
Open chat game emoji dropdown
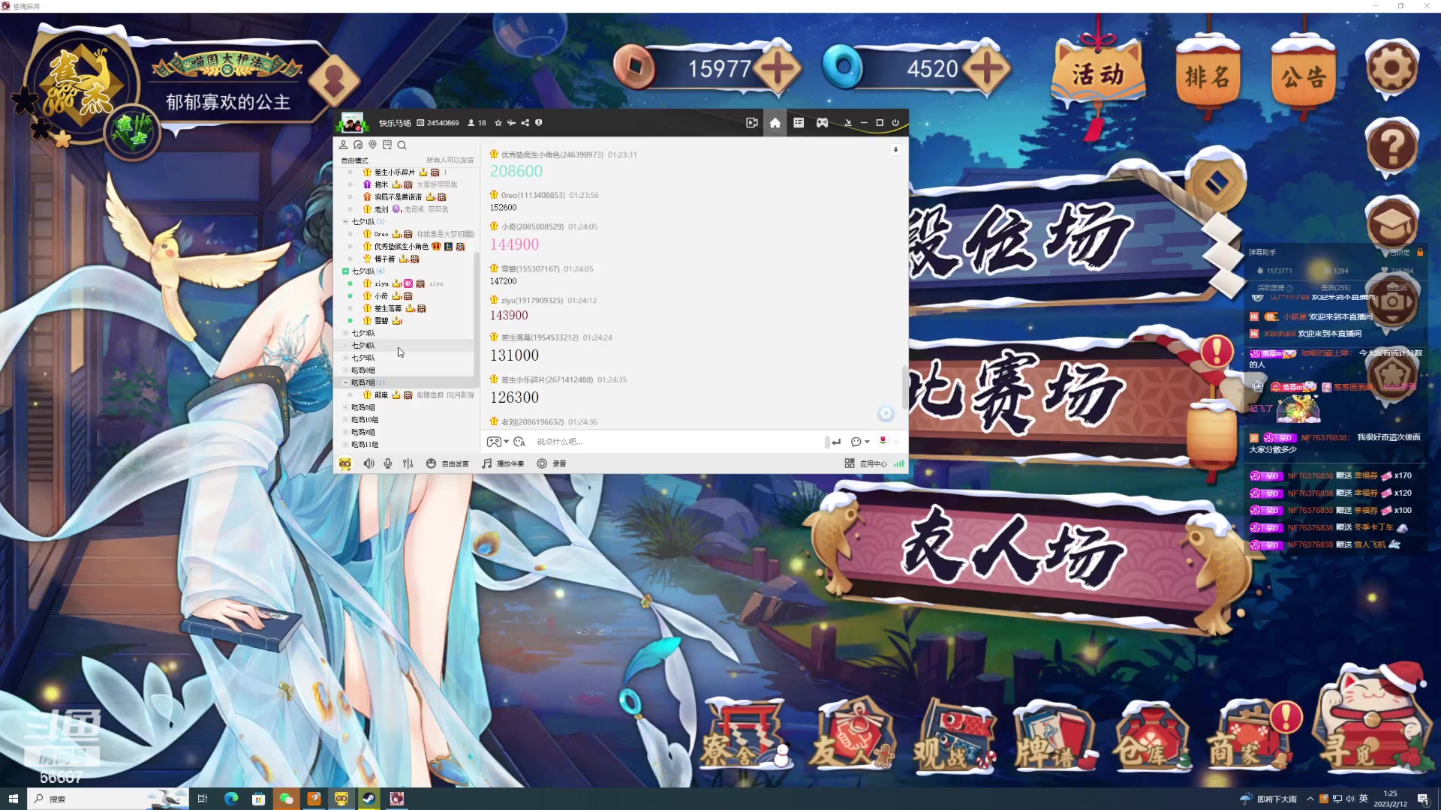click(498, 442)
